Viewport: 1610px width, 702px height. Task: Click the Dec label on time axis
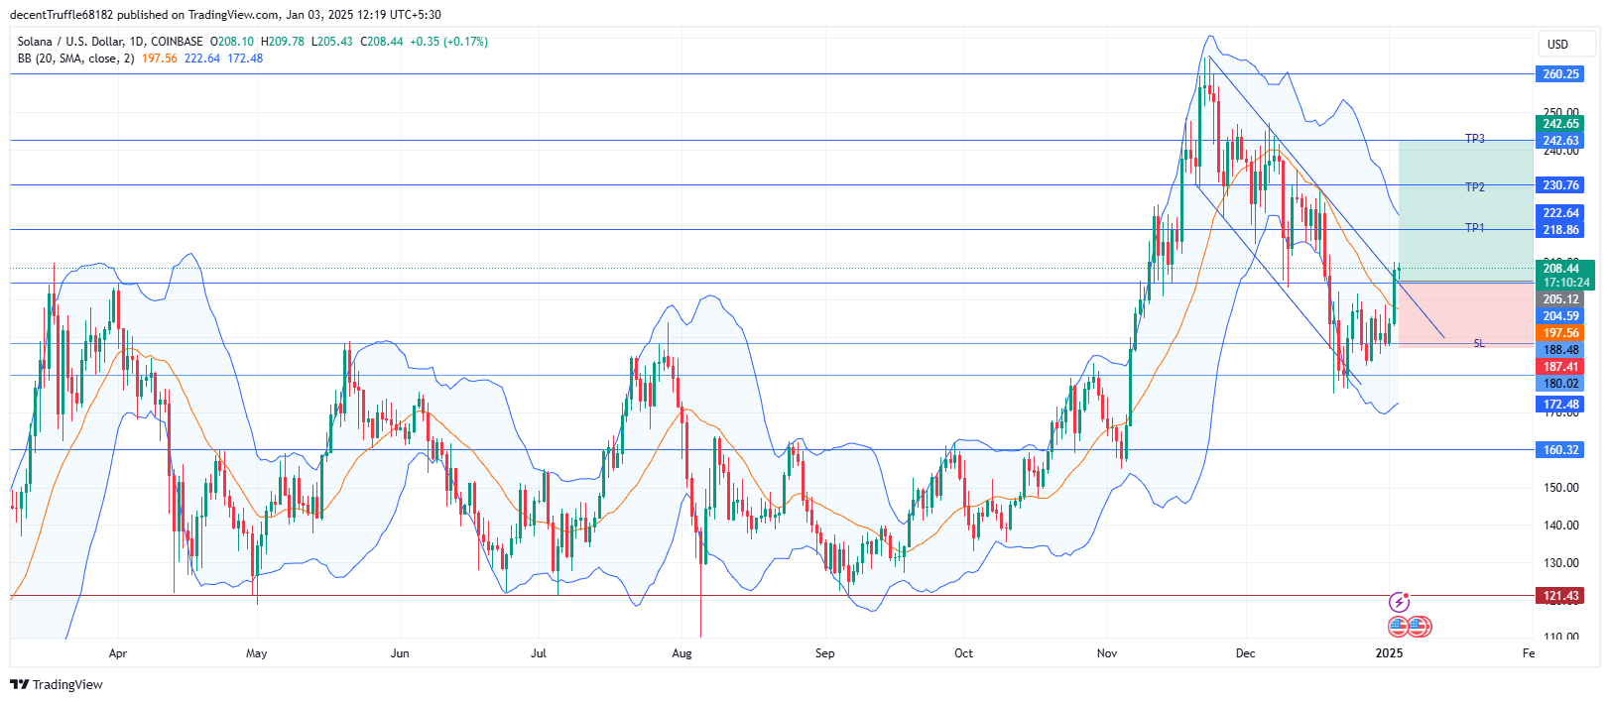tap(1246, 653)
